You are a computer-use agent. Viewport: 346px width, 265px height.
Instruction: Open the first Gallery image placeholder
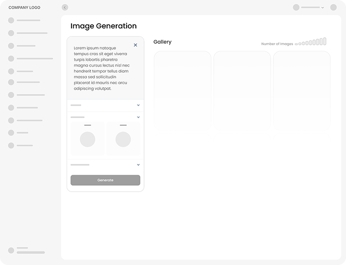tap(182, 90)
